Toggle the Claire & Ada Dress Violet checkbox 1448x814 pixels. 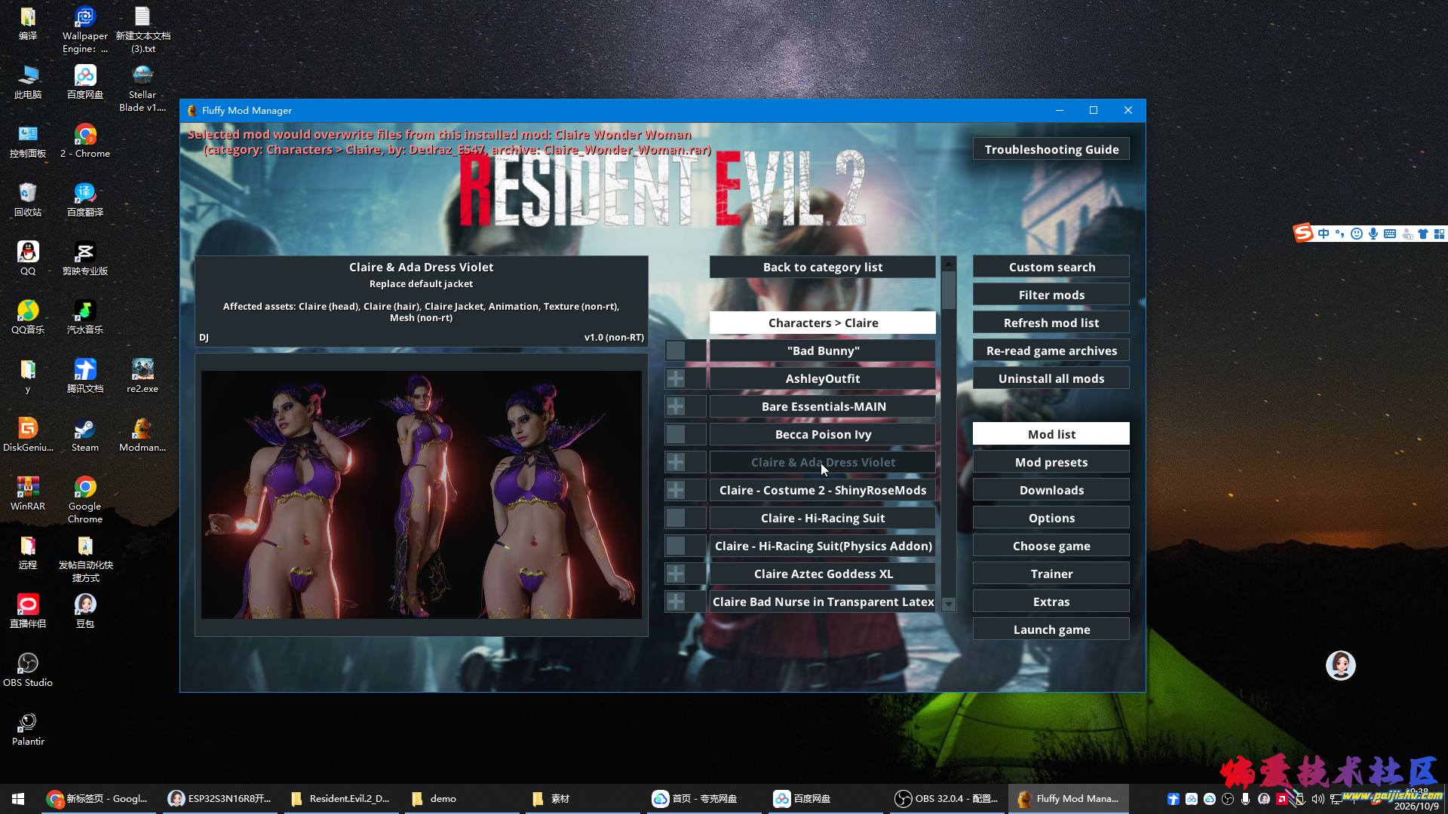pyautogui.click(x=676, y=462)
